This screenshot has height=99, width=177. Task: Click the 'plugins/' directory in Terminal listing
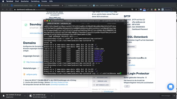(x=98, y=53)
